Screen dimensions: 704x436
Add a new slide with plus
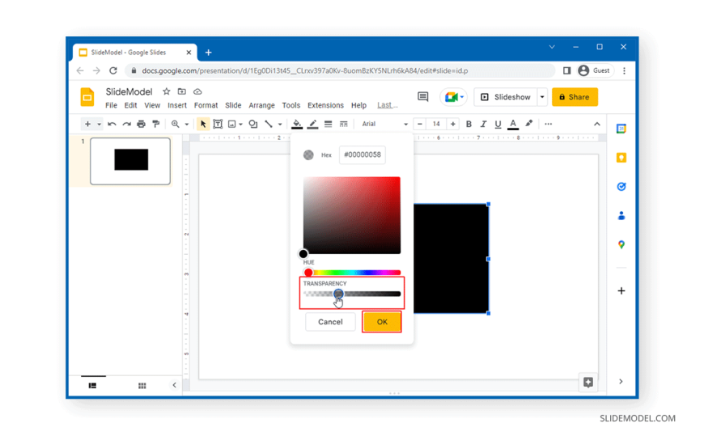pyautogui.click(x=87, y=125)
